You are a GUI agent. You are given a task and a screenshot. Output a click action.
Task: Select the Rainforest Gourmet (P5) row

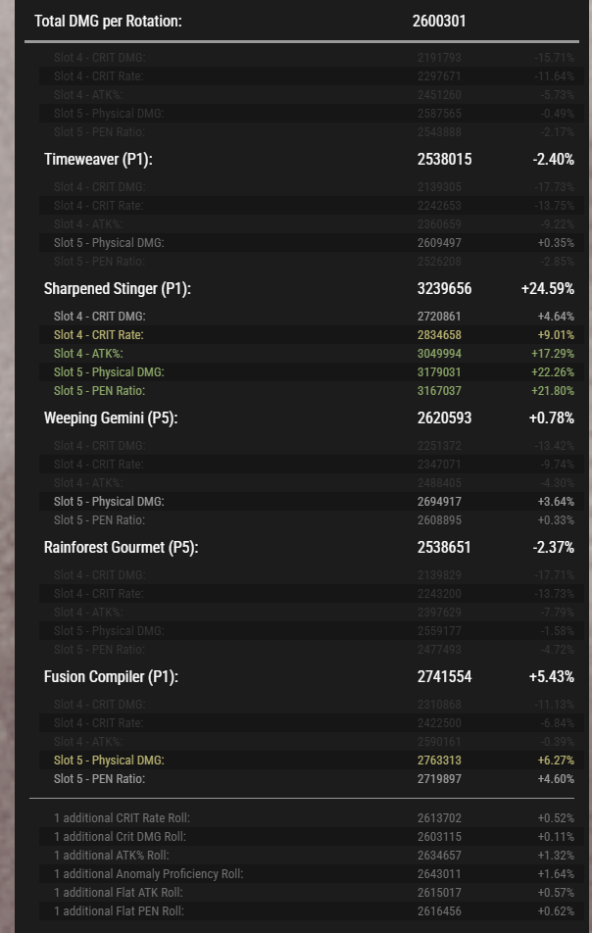click(309, 548)
